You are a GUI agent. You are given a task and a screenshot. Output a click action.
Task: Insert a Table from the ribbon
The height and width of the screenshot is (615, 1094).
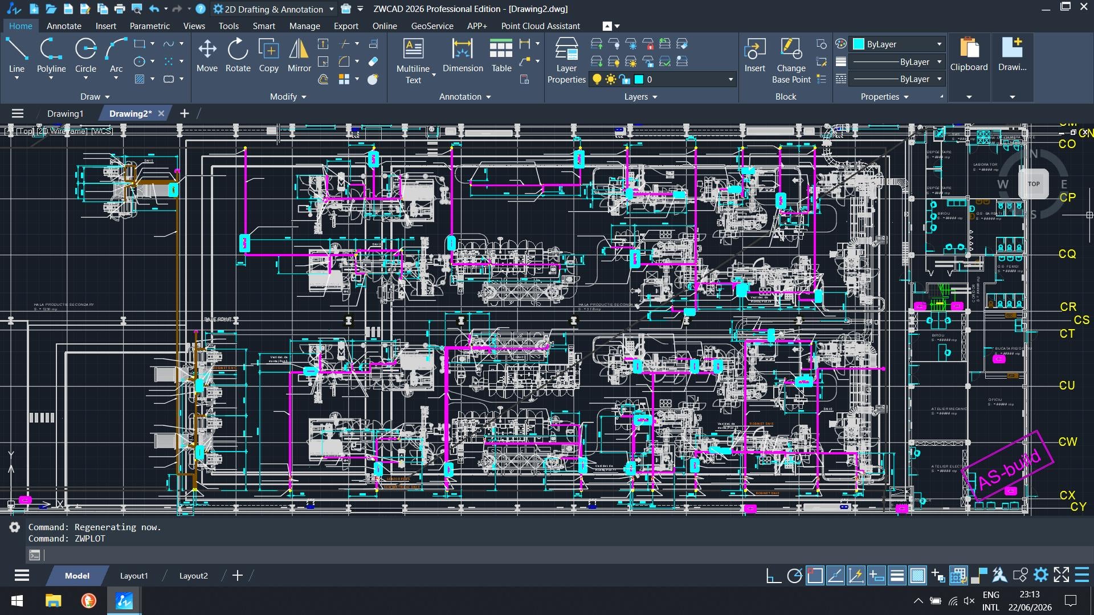[x=501, y=55]
